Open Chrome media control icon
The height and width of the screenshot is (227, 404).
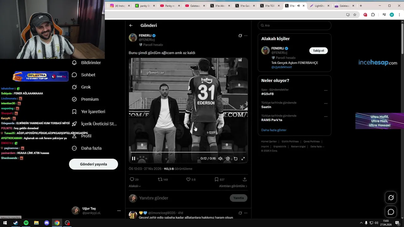pos(384,15)
